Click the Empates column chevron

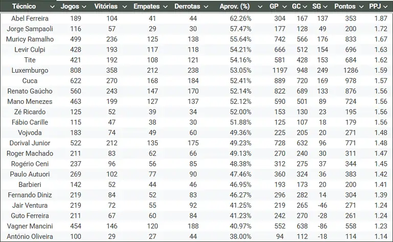pos(165,7)
